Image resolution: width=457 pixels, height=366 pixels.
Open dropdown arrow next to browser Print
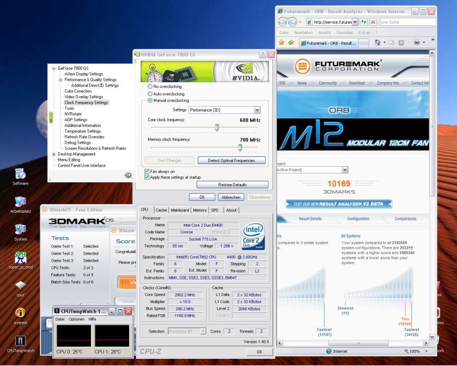[424, 42]
